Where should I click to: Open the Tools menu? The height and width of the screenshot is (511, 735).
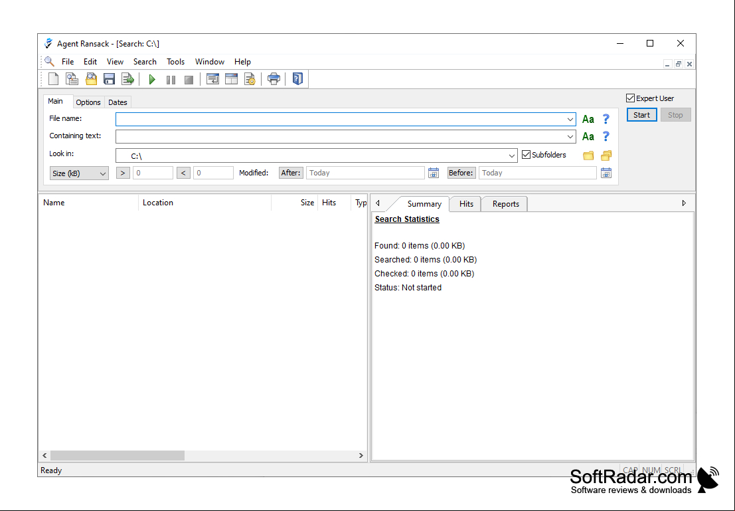[176, 62]
